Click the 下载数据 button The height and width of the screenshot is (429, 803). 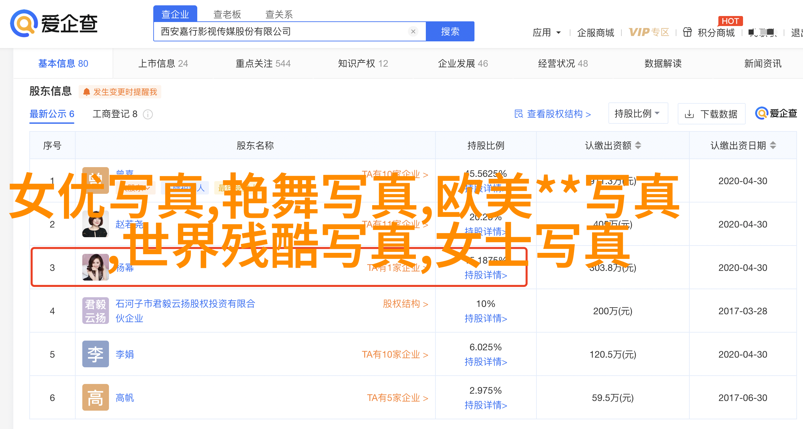click(x=711, y=114)
